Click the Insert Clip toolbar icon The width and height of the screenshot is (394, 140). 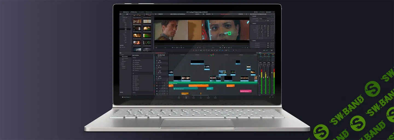204,50
